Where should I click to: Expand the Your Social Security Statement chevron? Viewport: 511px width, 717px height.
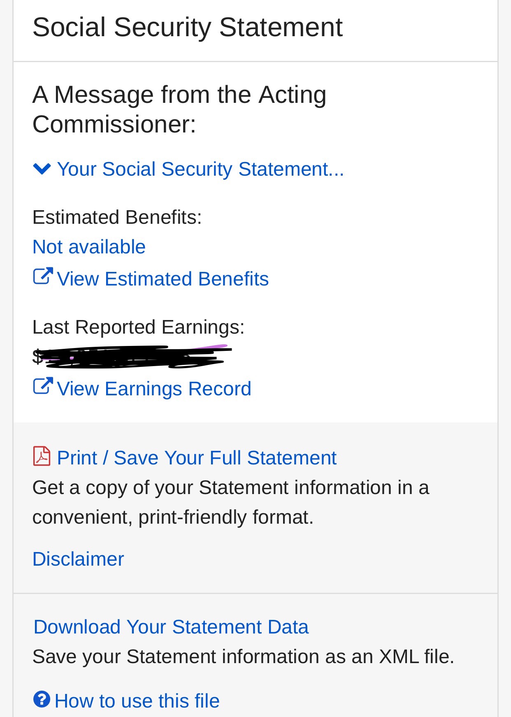42,169
